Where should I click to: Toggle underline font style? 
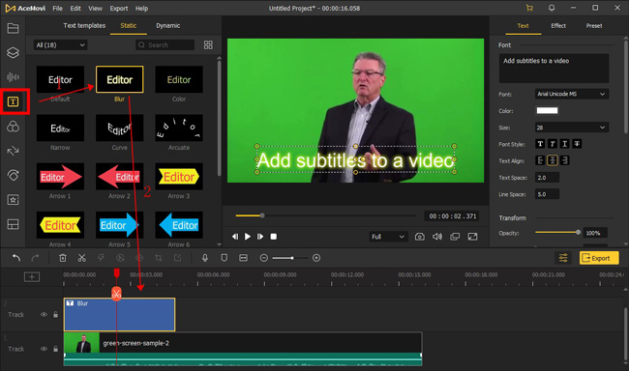coord(564,144)
